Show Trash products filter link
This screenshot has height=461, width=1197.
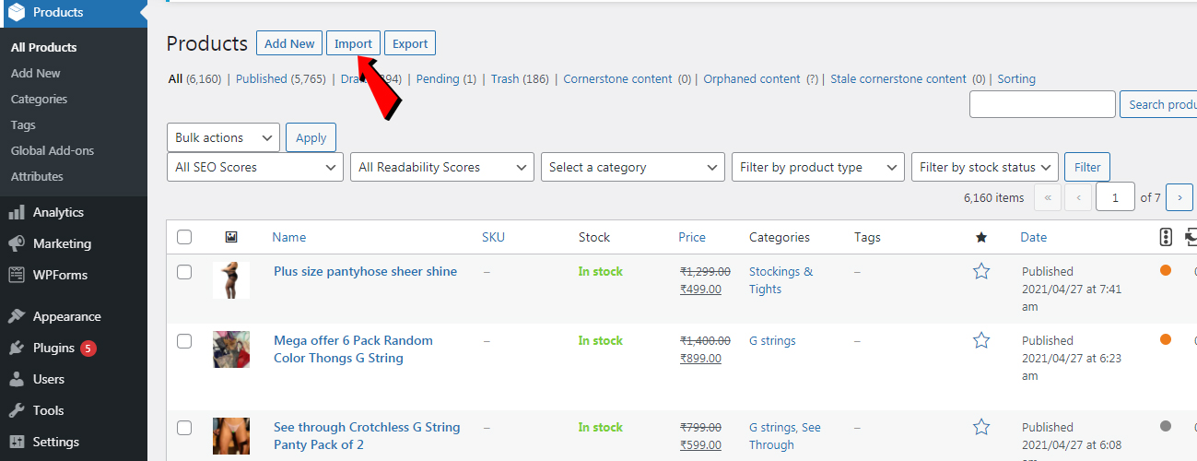505,78
